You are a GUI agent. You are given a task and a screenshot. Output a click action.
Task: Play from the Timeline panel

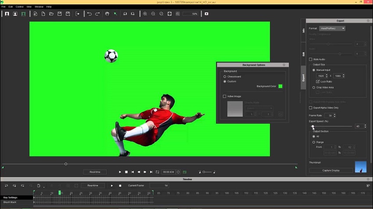(x=112, y=186)
